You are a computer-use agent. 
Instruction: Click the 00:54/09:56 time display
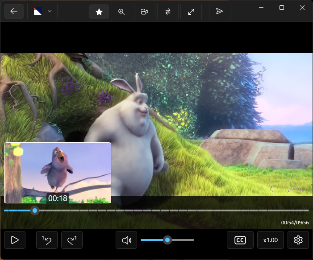295,223
